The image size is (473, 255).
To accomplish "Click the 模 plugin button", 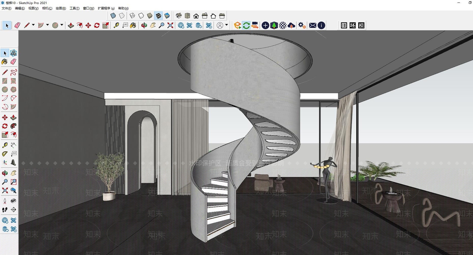I will 361,25.
